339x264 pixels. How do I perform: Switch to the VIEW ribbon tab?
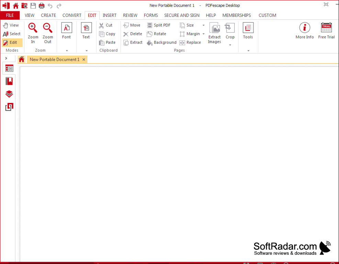[30, 15]
